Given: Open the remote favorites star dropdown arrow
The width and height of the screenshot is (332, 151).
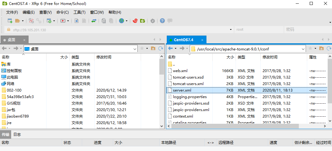Looking at the screenshot, I should (x=315, y=49).
